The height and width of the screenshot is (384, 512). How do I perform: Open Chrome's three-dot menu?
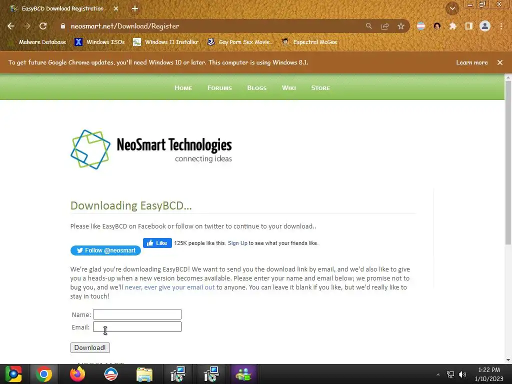(x=501, y=26)
